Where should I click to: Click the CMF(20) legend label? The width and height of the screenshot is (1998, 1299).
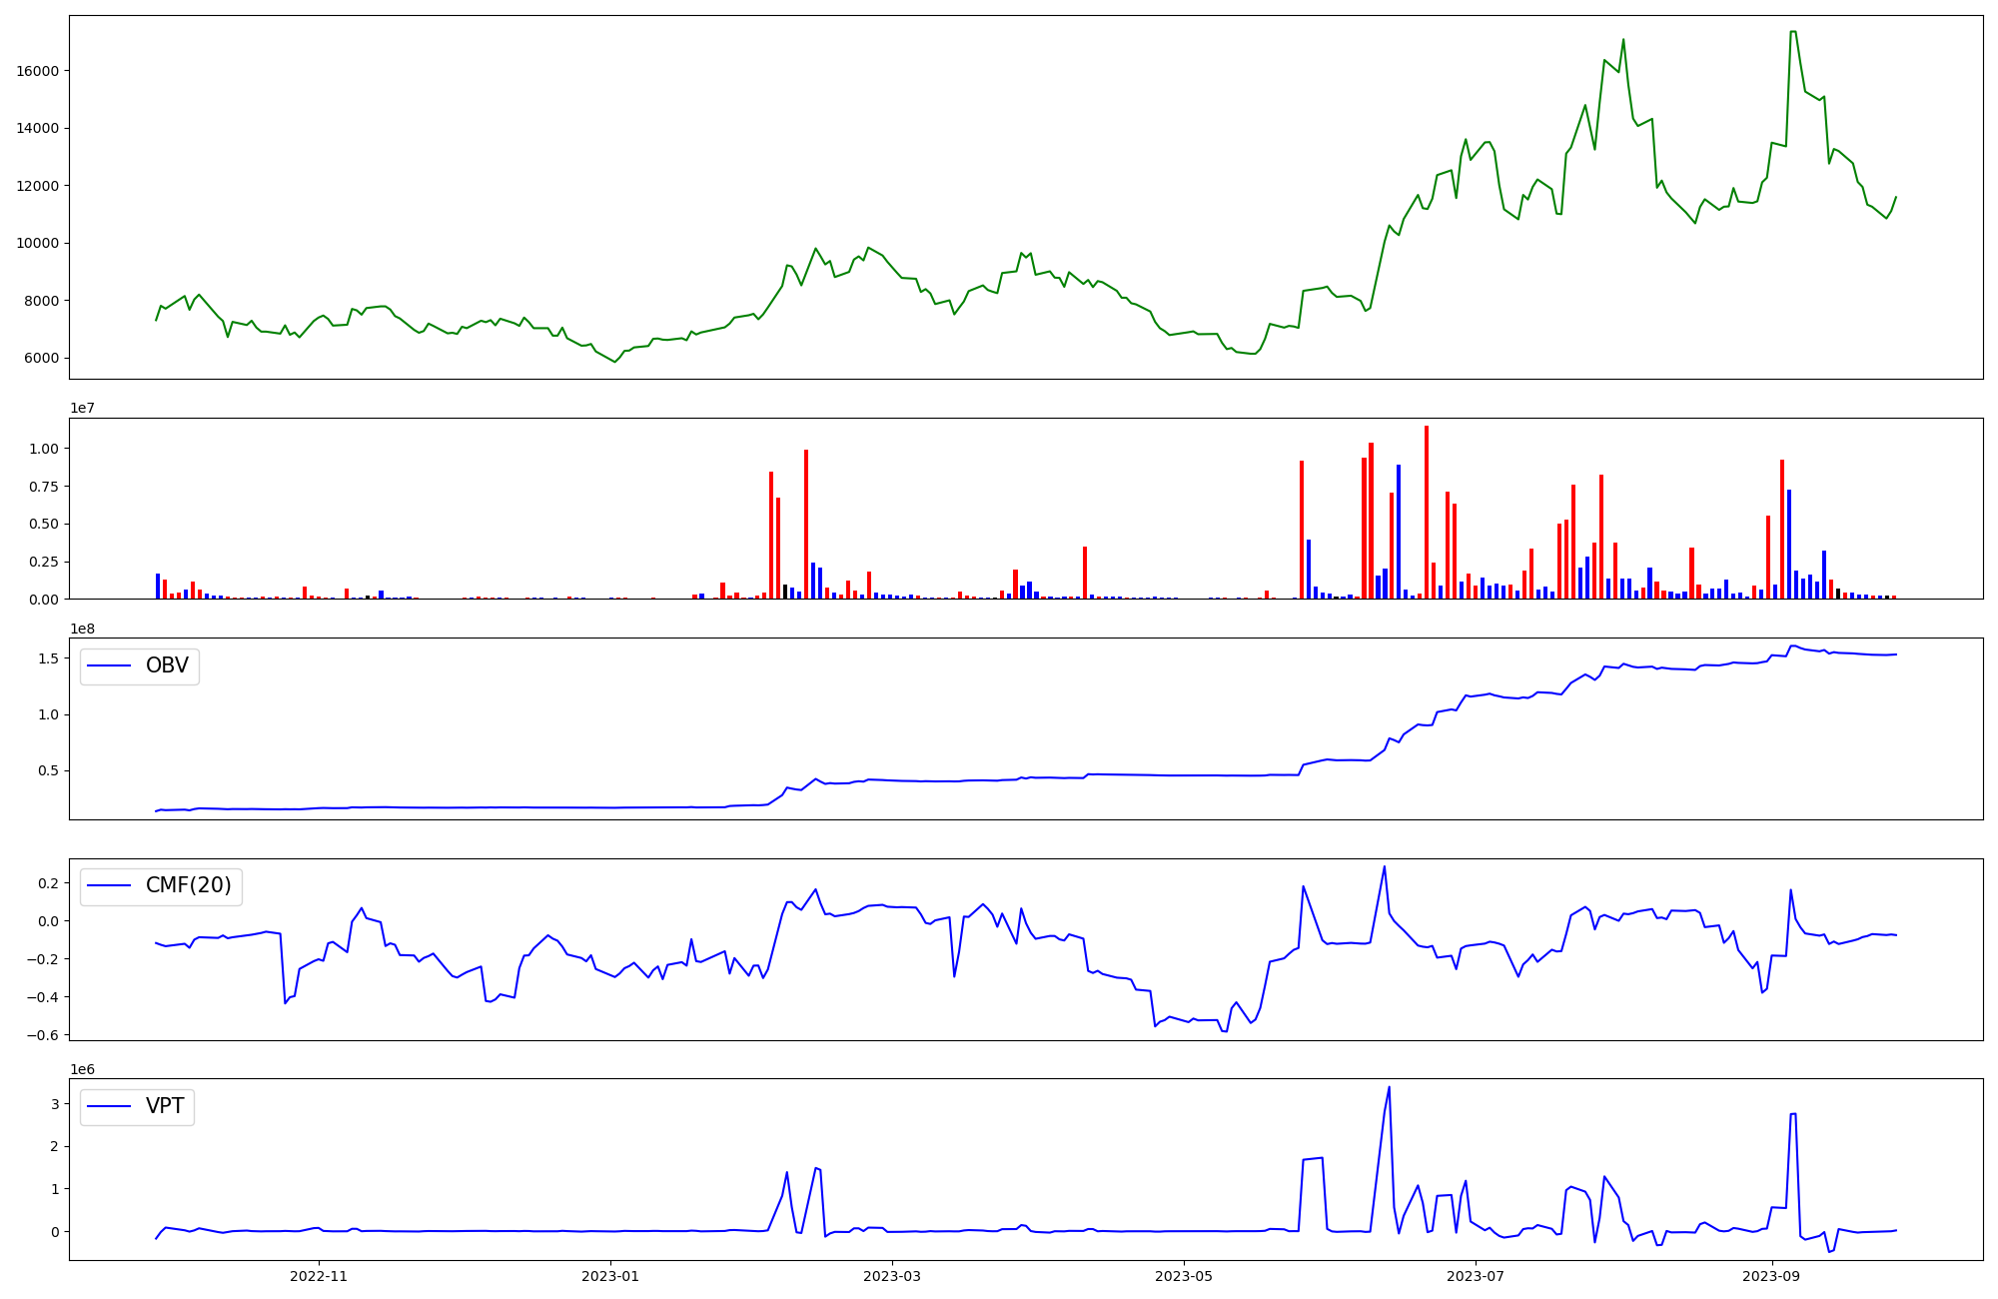(188, 886)
